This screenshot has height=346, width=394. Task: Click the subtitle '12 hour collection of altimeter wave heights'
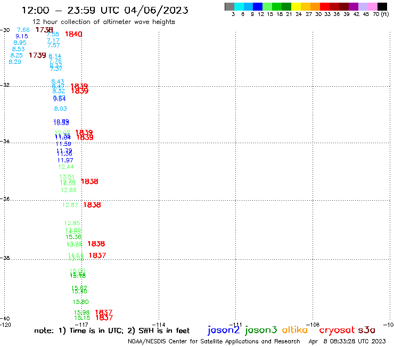[103, 22]
